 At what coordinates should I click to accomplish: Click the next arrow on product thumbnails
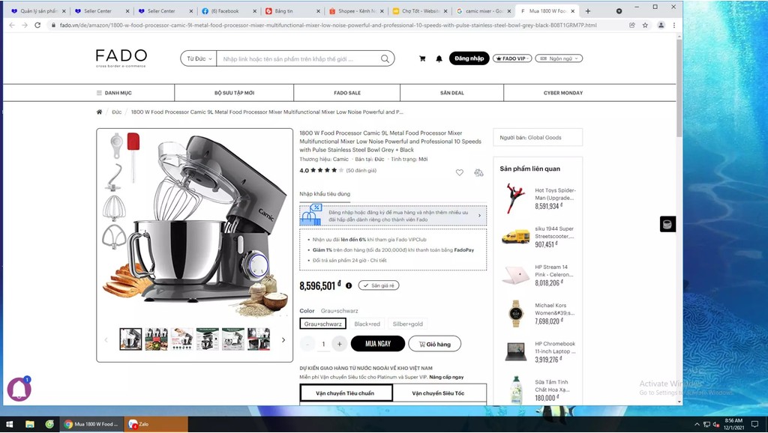(x=283, y=339)
